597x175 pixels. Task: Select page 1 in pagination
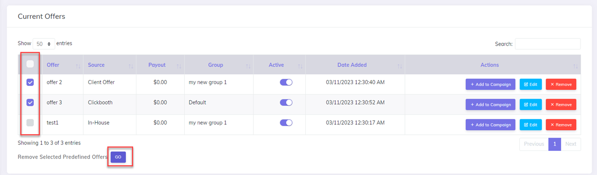point(554,144)
